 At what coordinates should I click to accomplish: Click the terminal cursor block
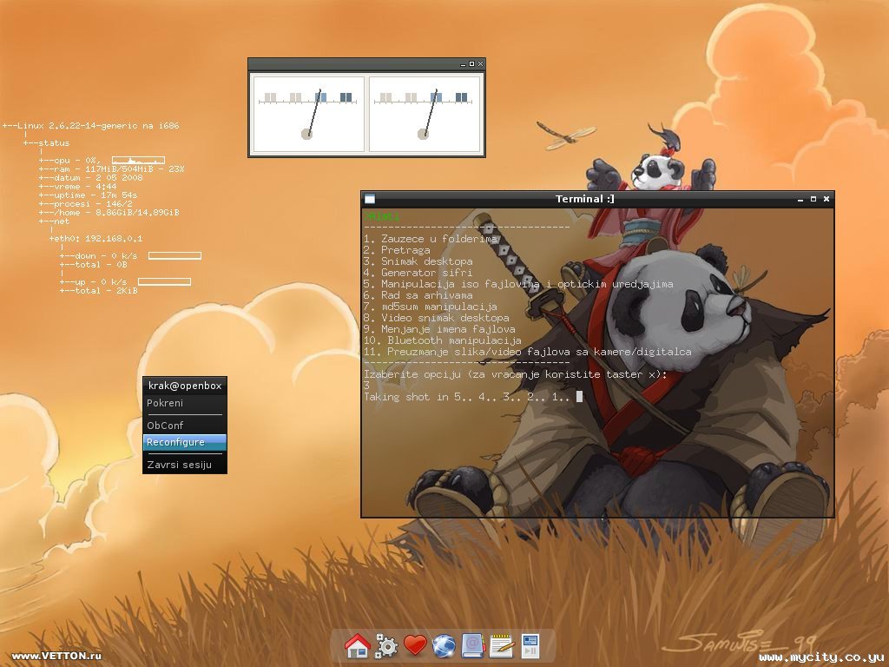579,396
